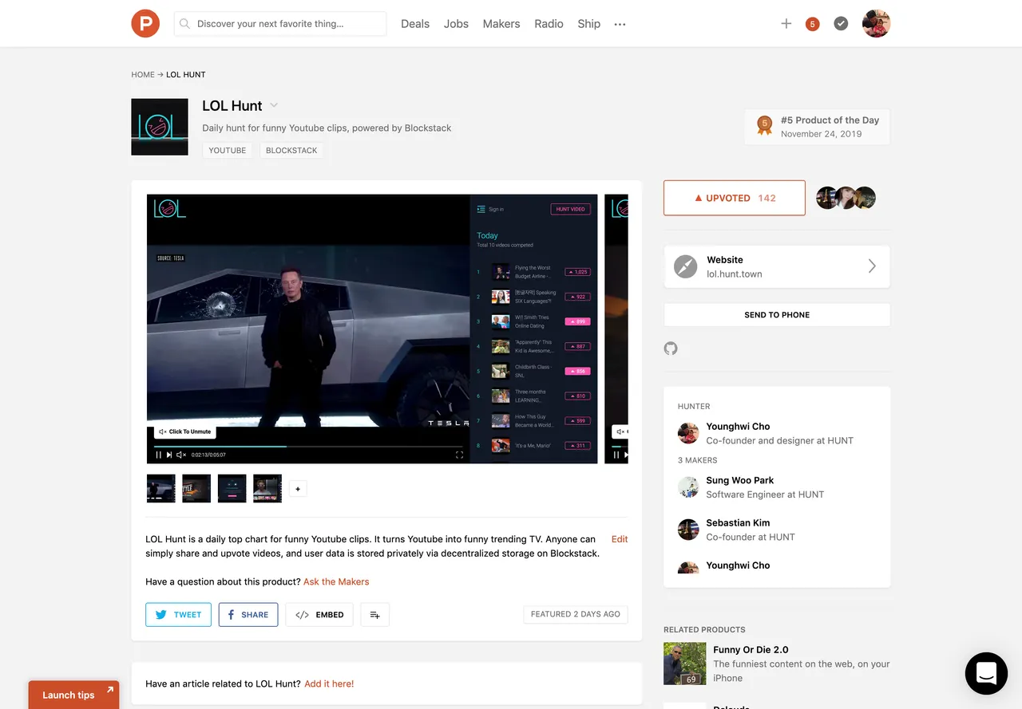
Task: Go to the Makers menu item
Action: tap(501, 24)
